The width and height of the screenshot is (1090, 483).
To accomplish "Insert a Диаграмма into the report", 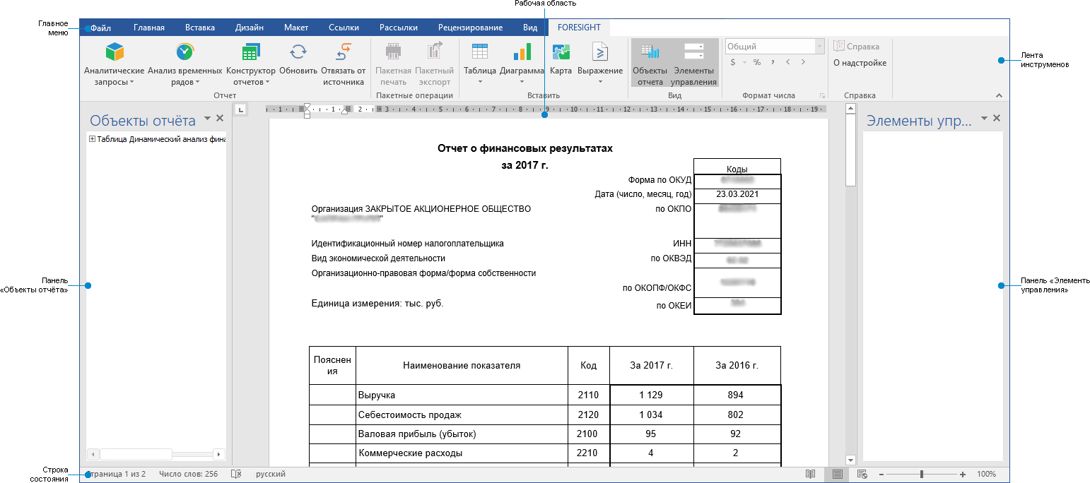I will pyautogui.click(x=522, y=62).
